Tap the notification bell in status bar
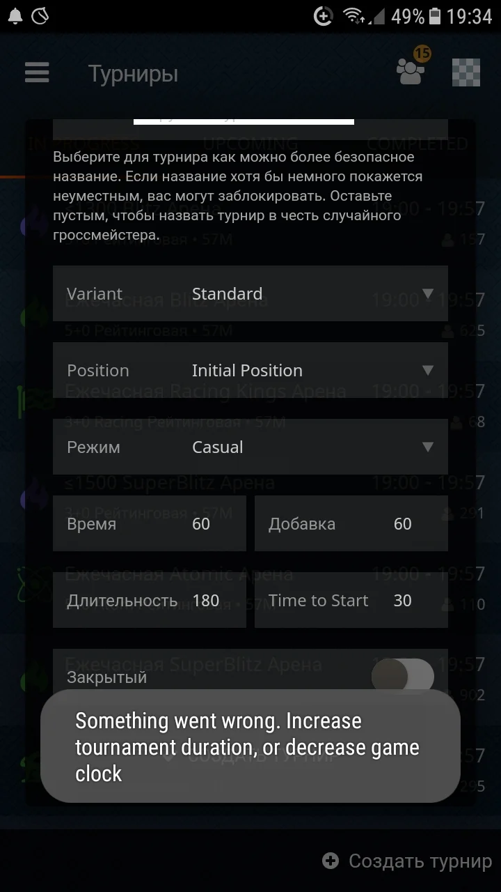 point(15,16)
